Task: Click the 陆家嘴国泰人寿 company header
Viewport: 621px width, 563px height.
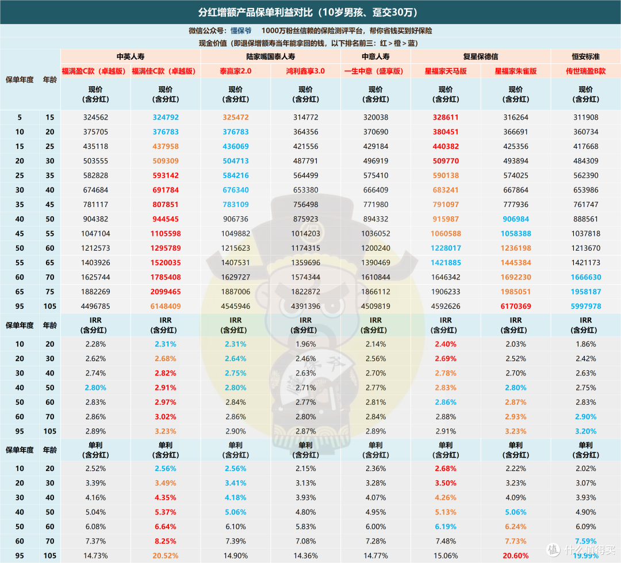Action: [270, 57]
